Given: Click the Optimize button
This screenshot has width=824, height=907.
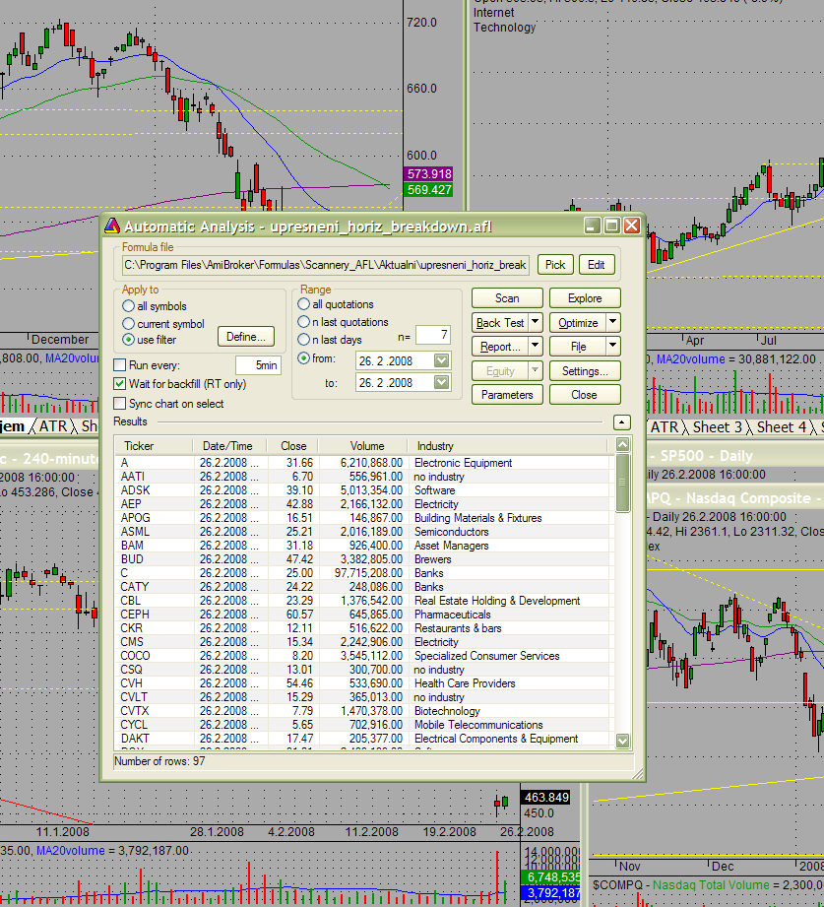Looking at the screenshot, I should (x=578, y=322).
